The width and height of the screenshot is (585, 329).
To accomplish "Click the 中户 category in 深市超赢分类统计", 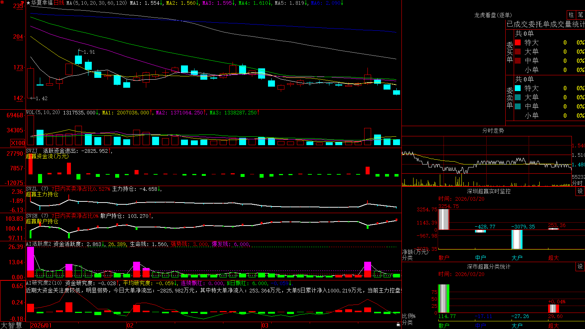I will pos(480,325).
